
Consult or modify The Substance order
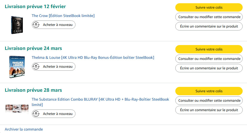209,101
